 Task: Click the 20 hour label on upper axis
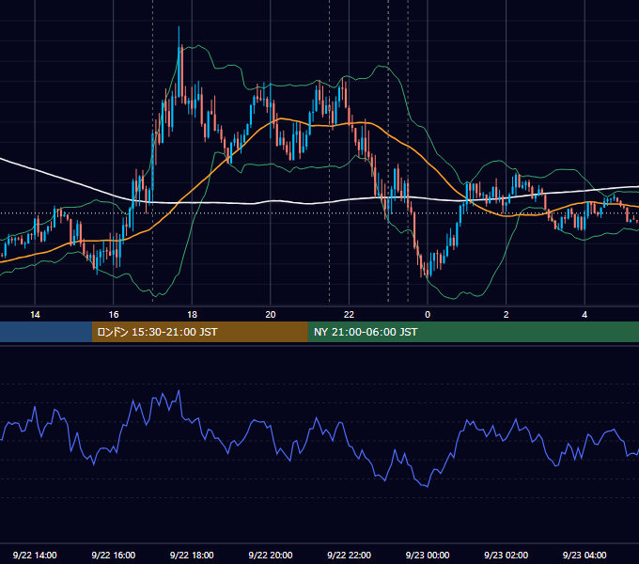coord(271,315)
